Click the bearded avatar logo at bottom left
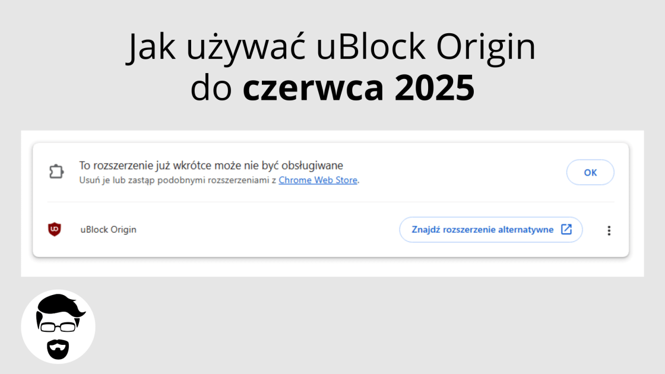 pos(58,327)
